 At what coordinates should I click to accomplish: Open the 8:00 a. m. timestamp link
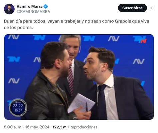(13, 127)
